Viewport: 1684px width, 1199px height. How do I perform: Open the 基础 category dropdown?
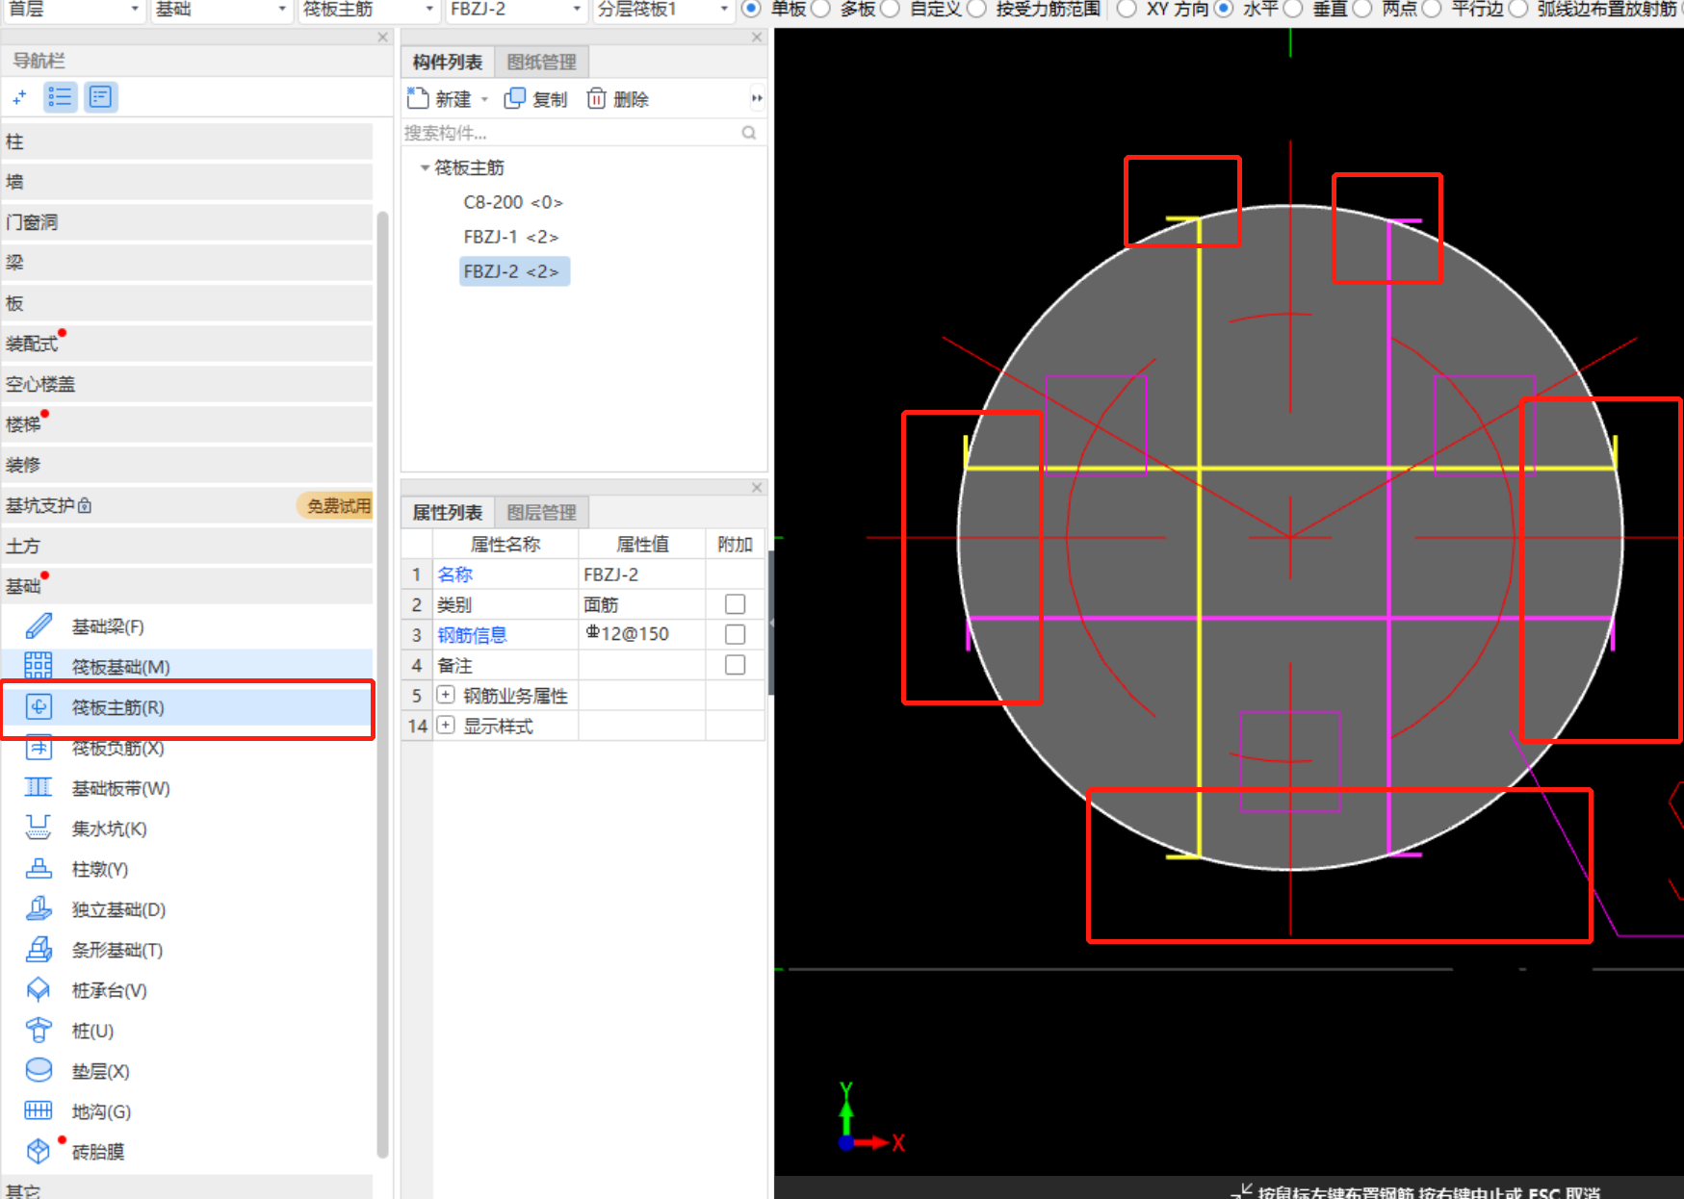(x=221, y=10)
